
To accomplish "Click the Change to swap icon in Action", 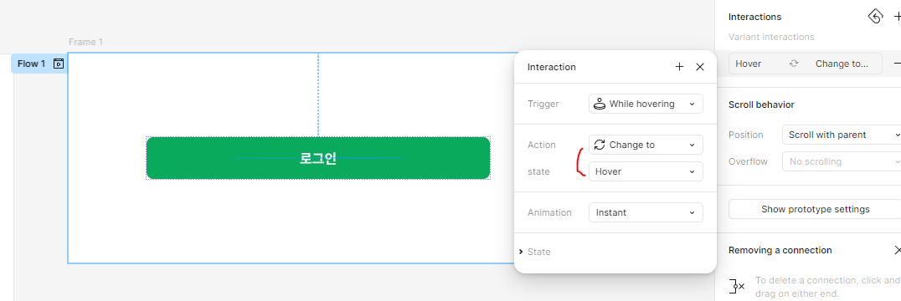I will click(600, 145).
